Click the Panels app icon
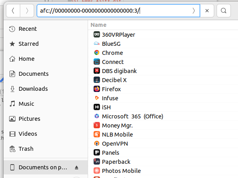This screenshot has width=238, height=178. [97, 152]
